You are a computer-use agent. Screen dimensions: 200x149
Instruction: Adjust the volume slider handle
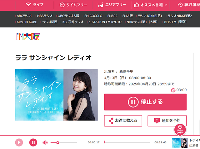pyautogui.click(x=57, y=142)
